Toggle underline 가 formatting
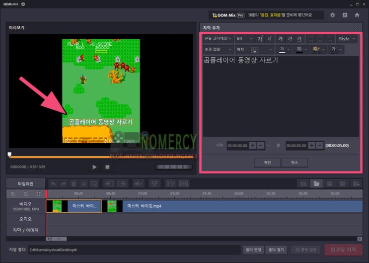Image resolution: width=369 pixels, height=263 pixels. point(299,39)
